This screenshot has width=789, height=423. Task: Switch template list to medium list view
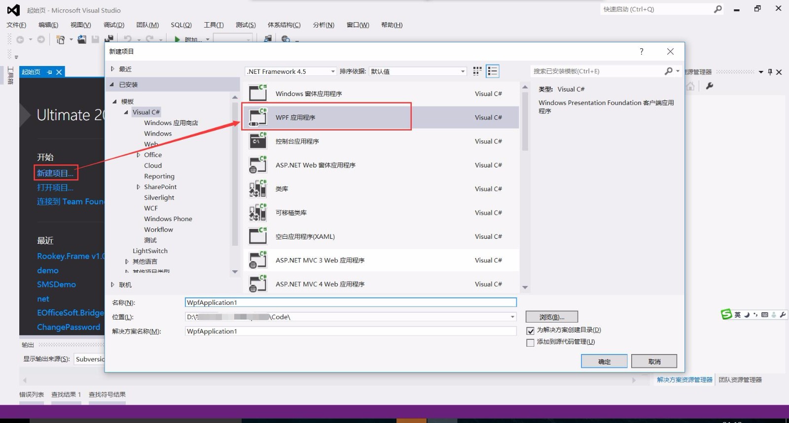click(x=492, y=71)
